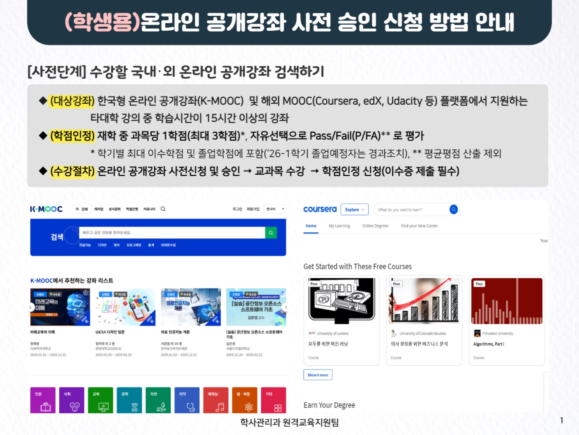Expand the 강좌 hamburger menu

coord(81,209)
